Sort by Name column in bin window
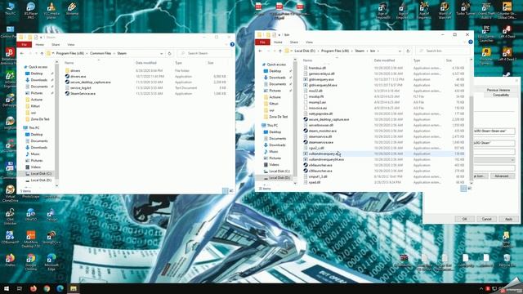The image size is (523, 294). (x=307, y=60)
